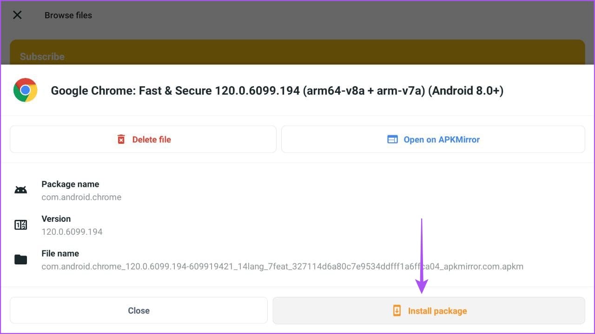The height and width of the screenshot is (334, 595).
Task: Close the Browse files screen with the X icon
Action: [17, 15]
